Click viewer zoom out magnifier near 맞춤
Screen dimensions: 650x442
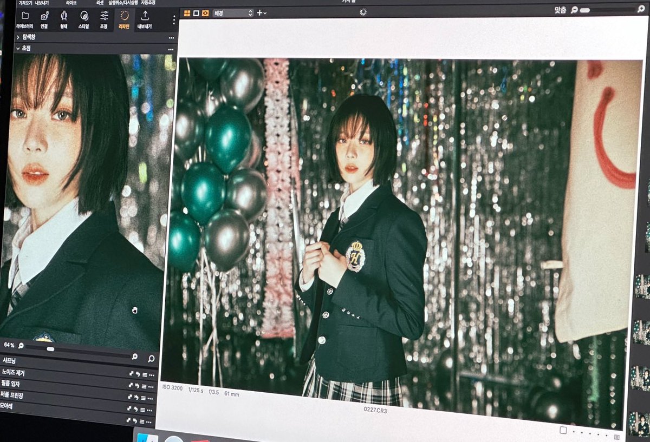tap(575, 10)
